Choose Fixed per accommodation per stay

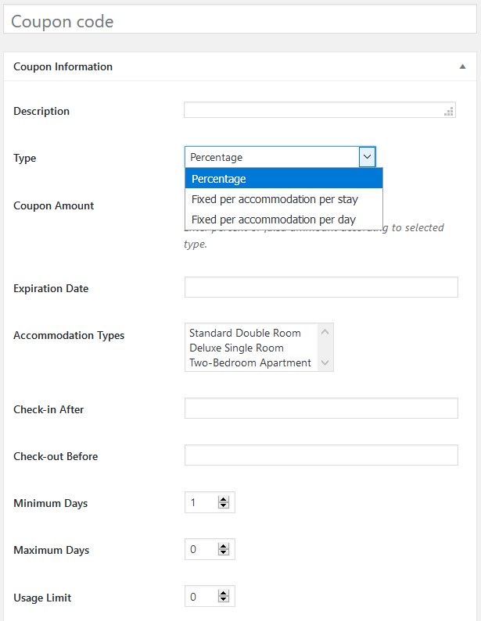283,199
